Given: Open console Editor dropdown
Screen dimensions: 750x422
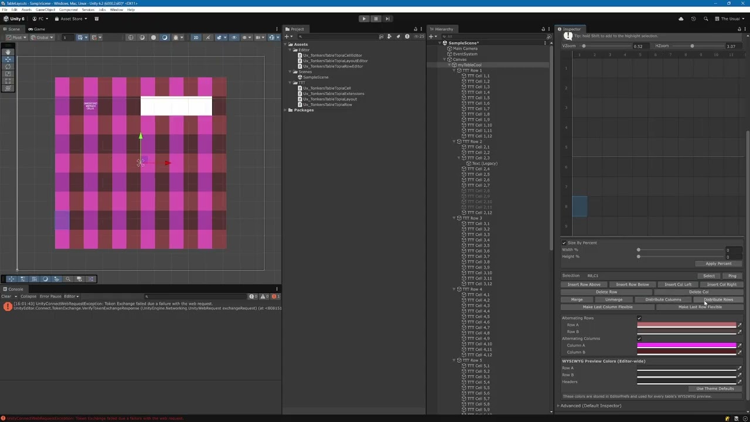Looking at the screenshot, I should click(x=71, y=297).
